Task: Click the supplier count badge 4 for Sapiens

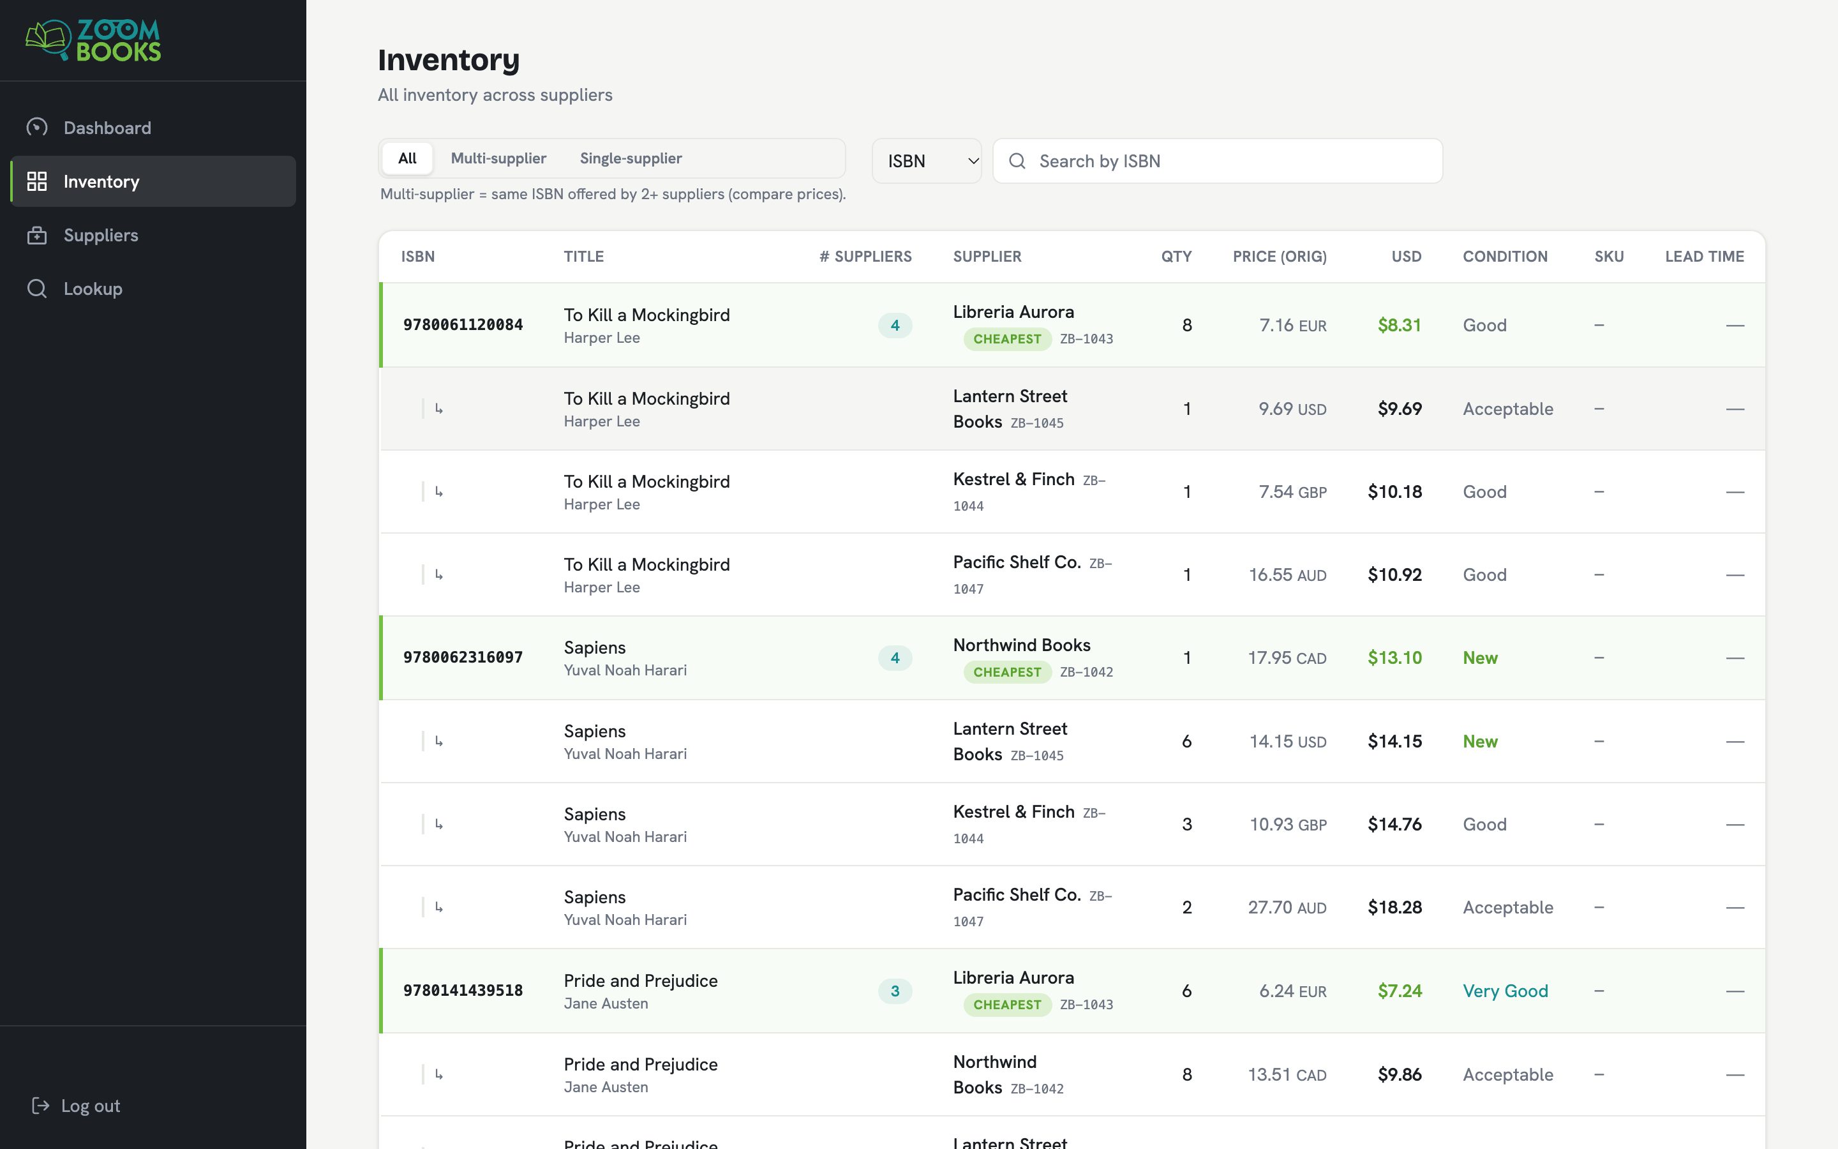Action: [x=895, y=658]
